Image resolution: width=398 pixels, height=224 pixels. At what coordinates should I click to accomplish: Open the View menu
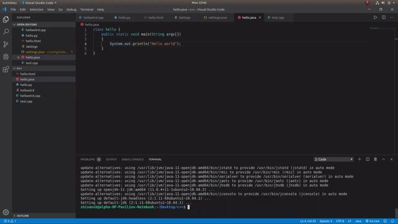pyautogui.click(x=51, y=10)
